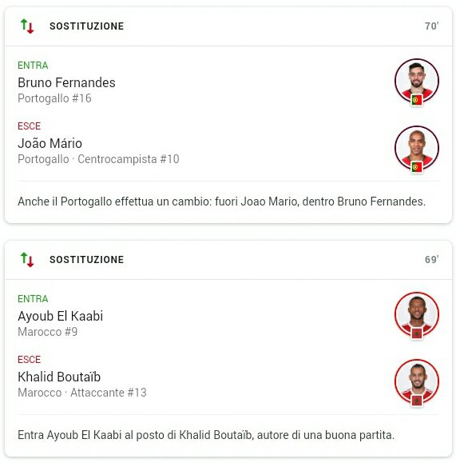456x463 pixels.
Task: Select the João Mário name link
Action: pyautogui.click(x=50, y=143)
